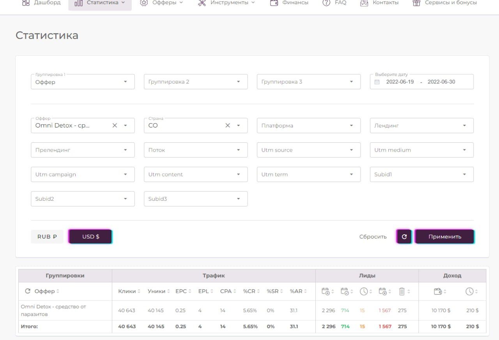The width and height of the screenshot is (499, 340).
Task: Click the clock icon column header in Доход
Action: click(x=469, y=291)
